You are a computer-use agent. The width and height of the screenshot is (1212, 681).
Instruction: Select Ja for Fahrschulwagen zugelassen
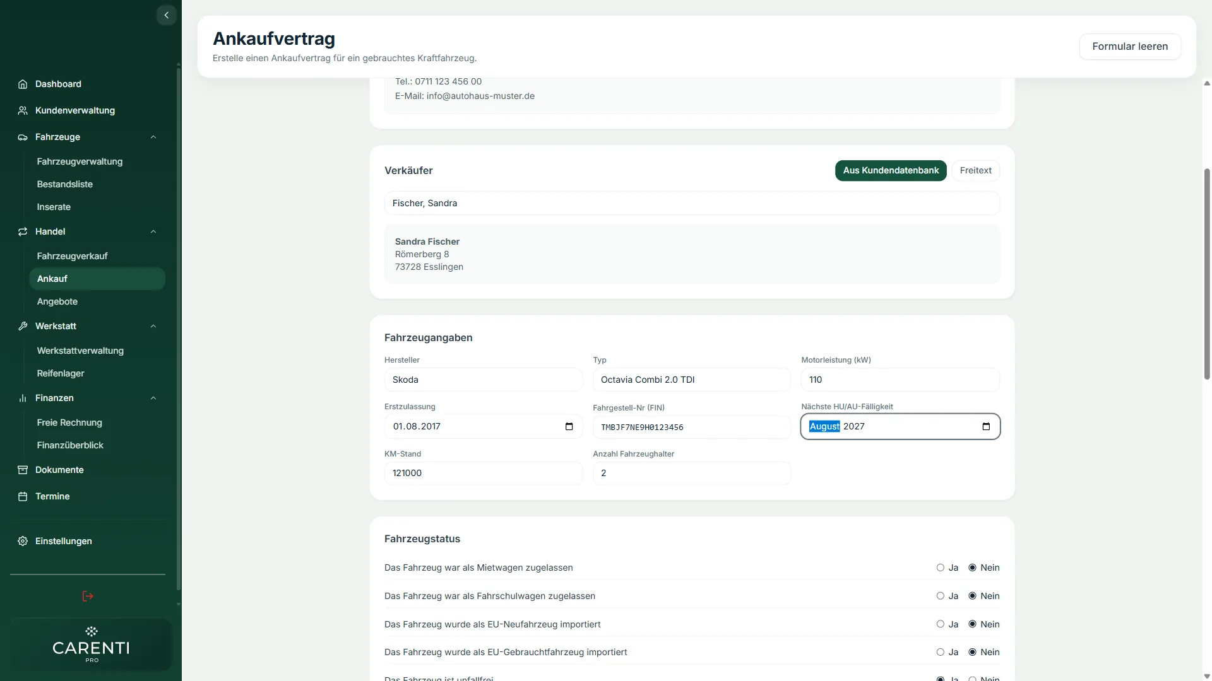click(941, 596)
